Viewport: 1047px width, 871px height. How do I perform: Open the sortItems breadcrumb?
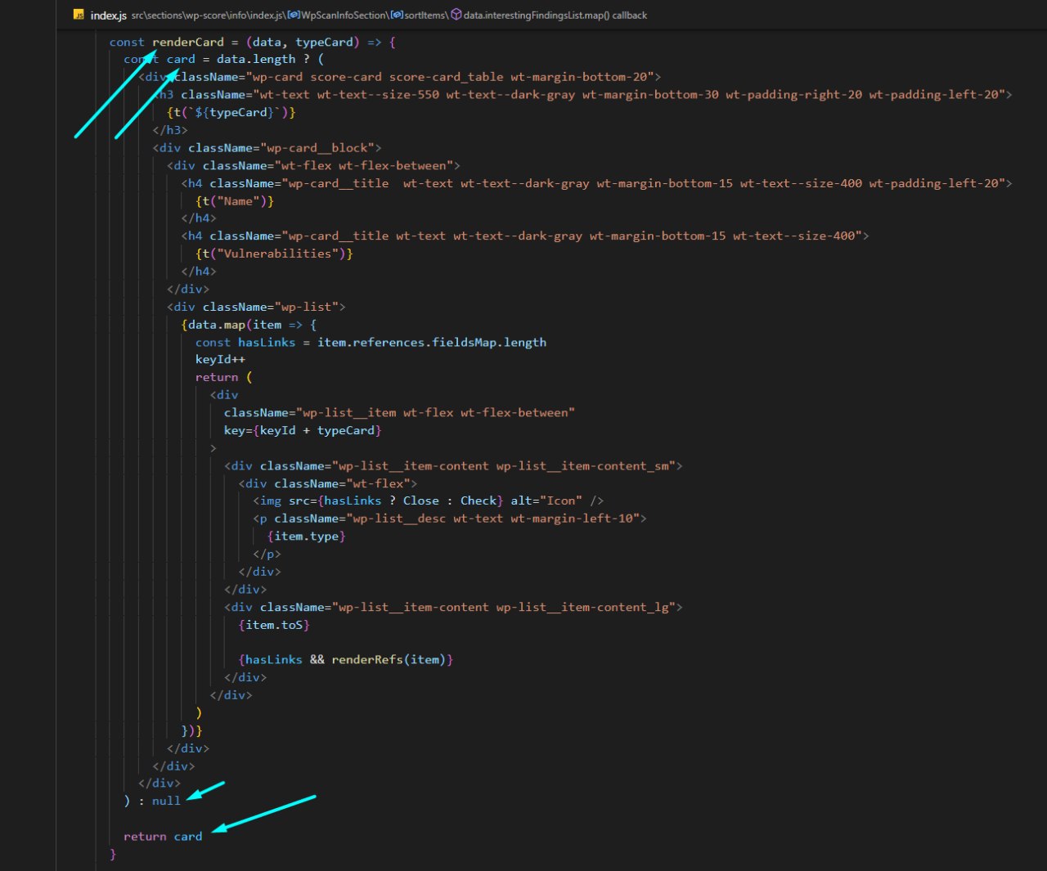pos(425,15)
